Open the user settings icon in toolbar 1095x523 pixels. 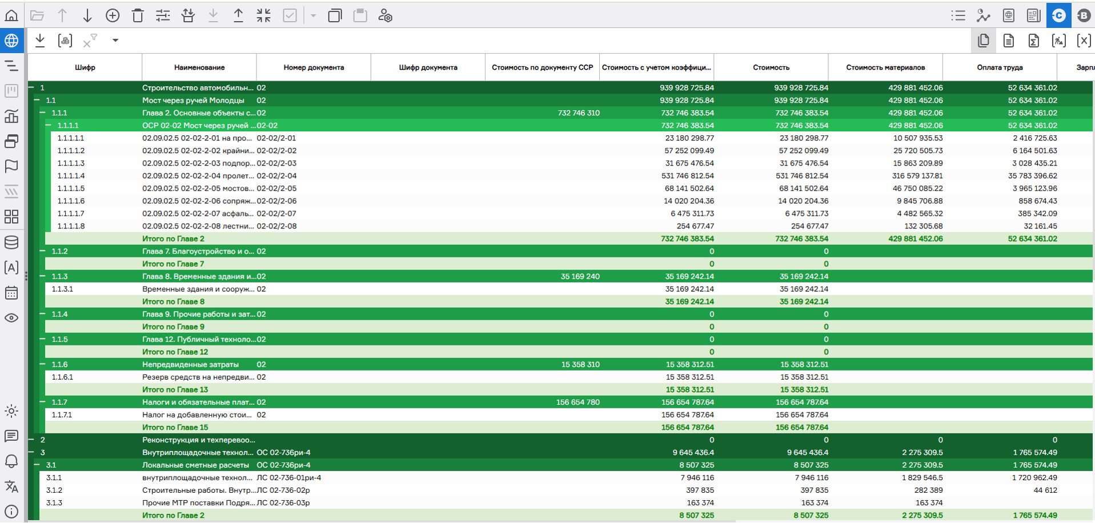(386, 15)
